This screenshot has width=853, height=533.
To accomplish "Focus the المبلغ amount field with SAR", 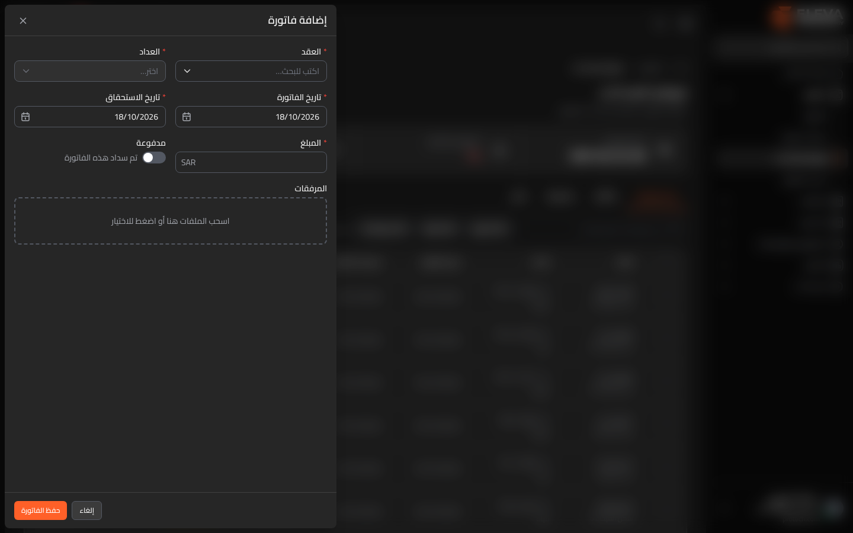I will pos(251,162).
